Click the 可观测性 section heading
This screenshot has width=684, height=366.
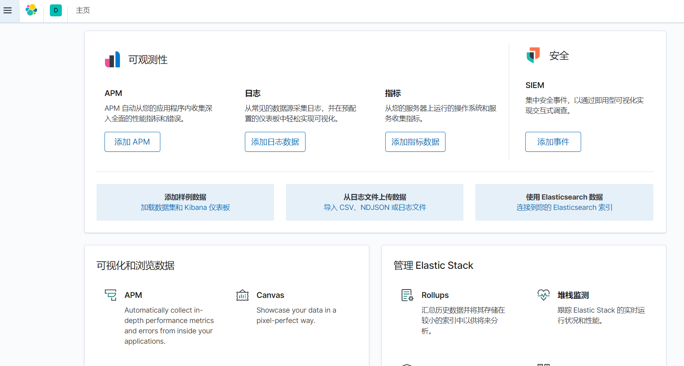[x=148, y=59]
